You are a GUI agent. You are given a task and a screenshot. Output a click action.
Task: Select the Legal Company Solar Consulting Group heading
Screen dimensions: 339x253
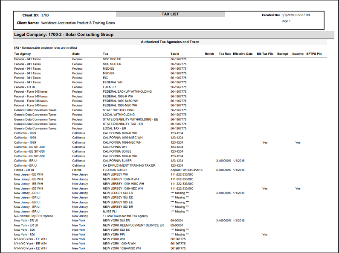pyautogui.click(x=64, y=35)
